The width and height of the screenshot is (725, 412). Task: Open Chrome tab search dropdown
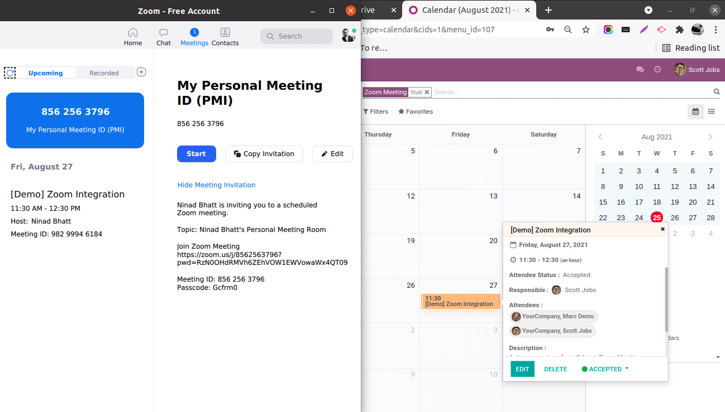(648, 10)
